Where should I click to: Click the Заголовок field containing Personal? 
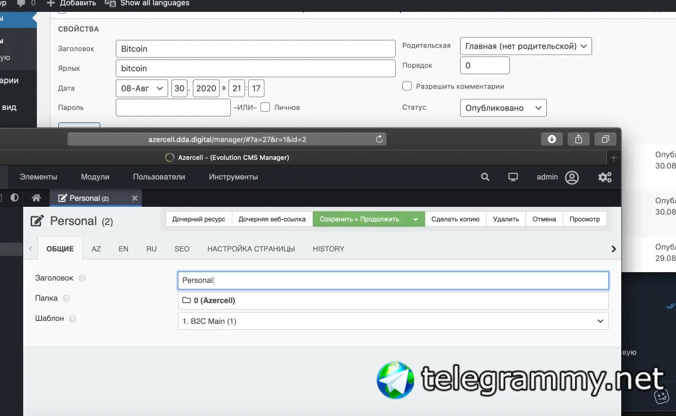(393, 281)
